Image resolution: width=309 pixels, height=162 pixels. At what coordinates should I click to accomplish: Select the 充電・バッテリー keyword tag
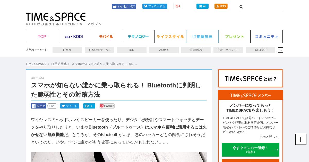[228, 50]
